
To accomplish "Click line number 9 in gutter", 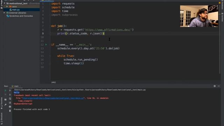I will (43, 34).
